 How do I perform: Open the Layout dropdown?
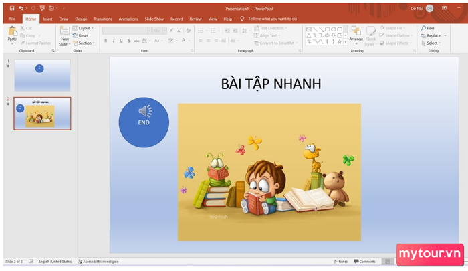coord(83,28)
